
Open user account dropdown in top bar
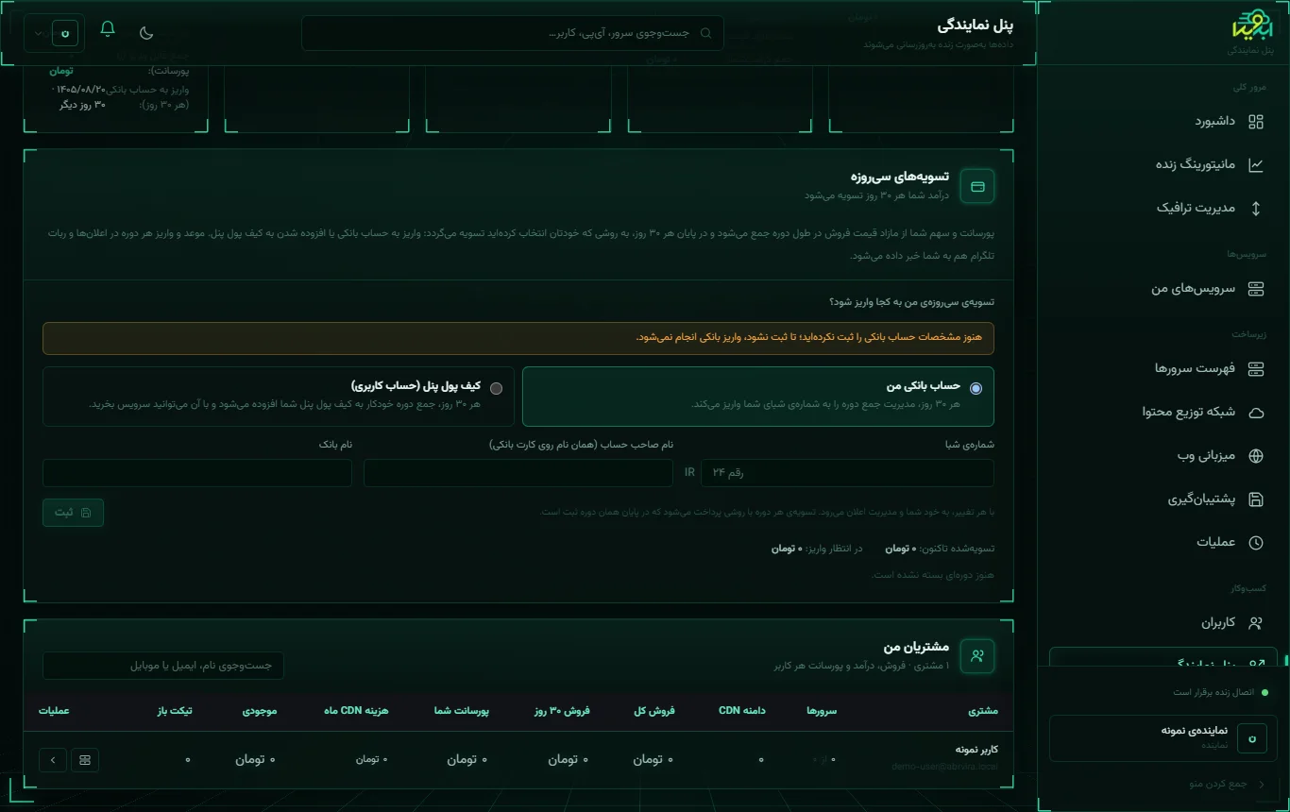point(54,33)
